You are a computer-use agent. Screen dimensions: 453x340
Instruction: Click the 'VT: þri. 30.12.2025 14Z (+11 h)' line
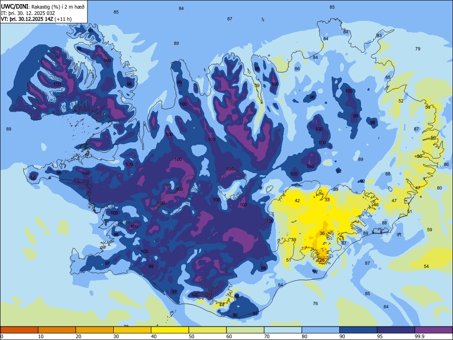pyautogui.click(x=36, y=19)
